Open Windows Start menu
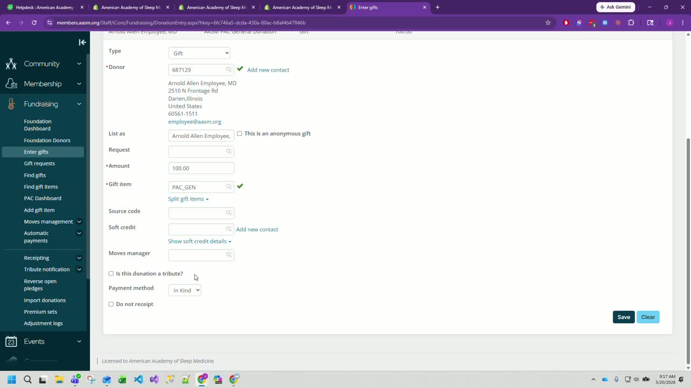Viewport: 691px width, 388px height. (11, 379)
